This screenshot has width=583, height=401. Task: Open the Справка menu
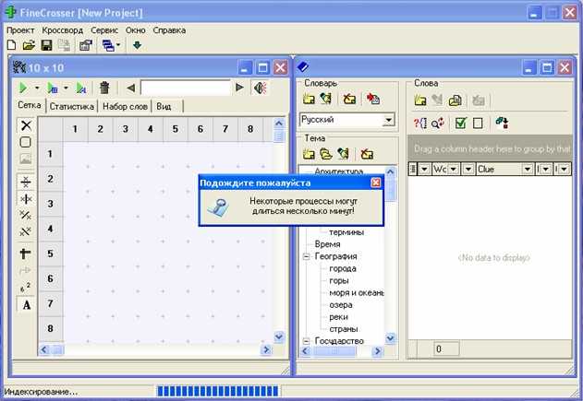[169, 30]
